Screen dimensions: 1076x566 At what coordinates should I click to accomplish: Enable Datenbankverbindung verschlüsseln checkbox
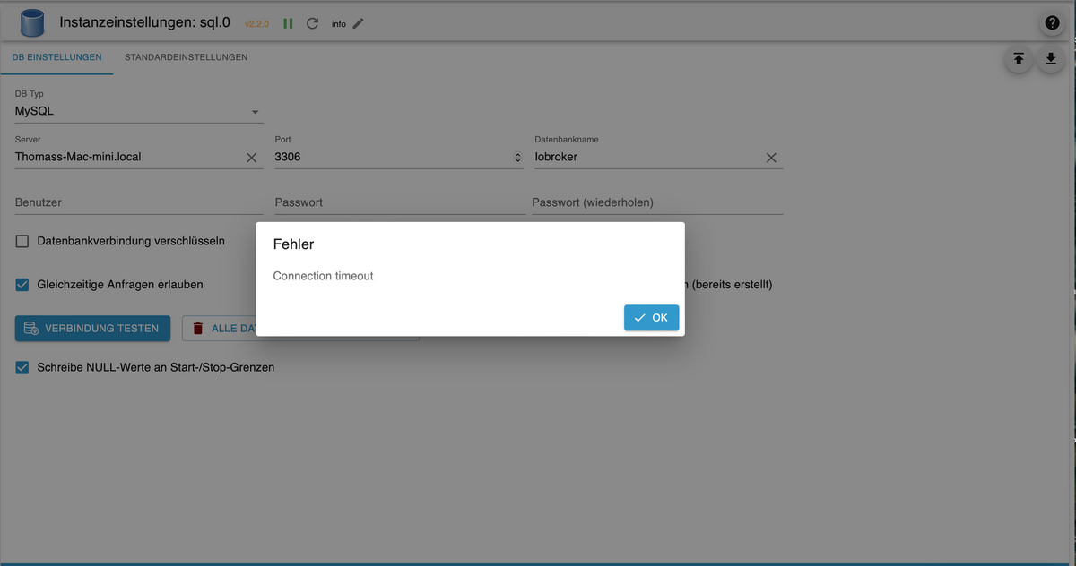[22, 241]
